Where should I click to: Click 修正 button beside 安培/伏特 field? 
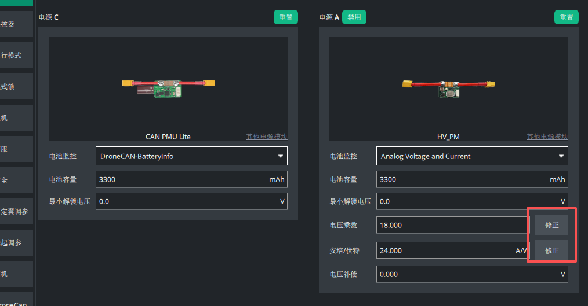[551, 250]
